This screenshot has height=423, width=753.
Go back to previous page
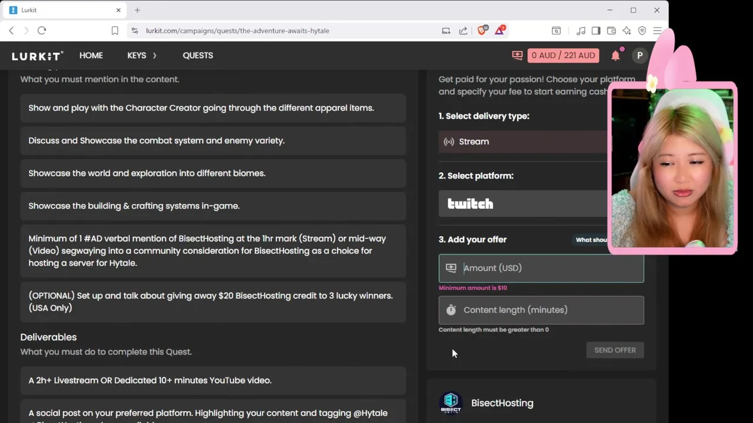tap(11, 31)
